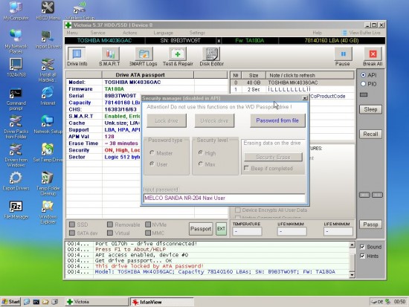Click the Passp button in sidebar
The image size is (409, 307).
pos(370,224)
